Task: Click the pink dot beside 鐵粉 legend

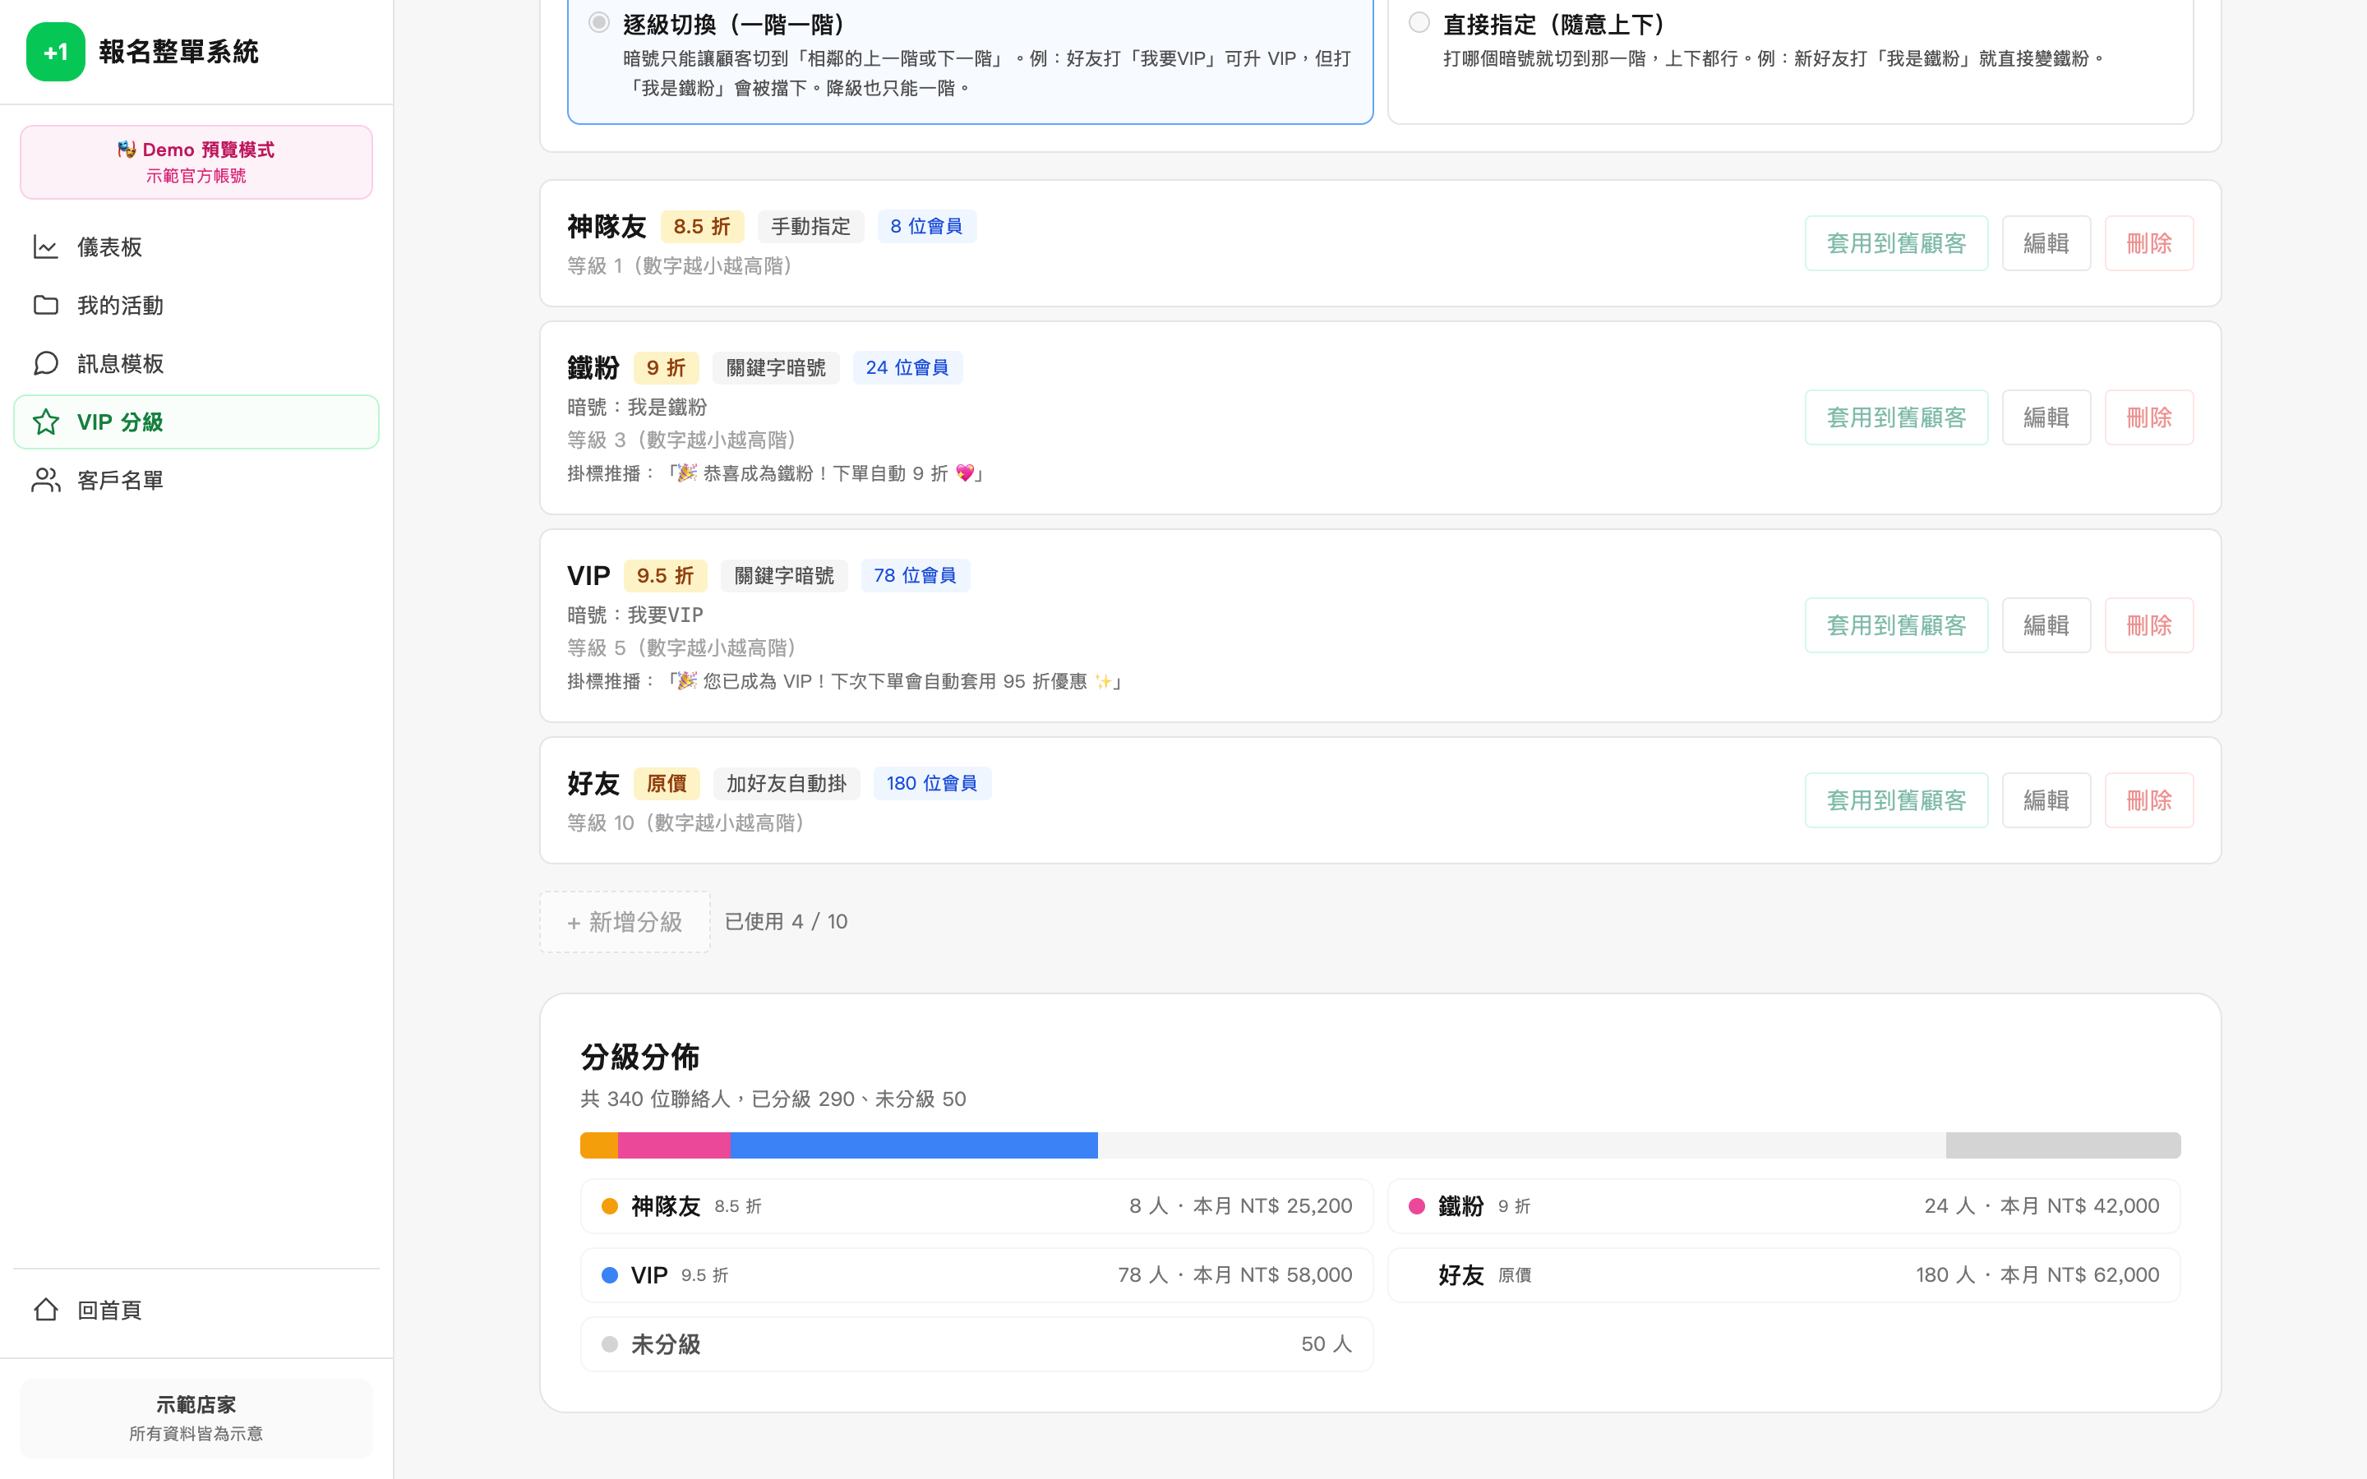Action: 1416,1206
